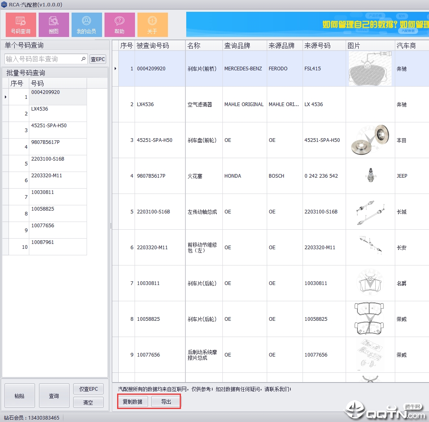
Task: Open drive shaft thumbnail for 2203100-S16B
Action: point(370,213)
